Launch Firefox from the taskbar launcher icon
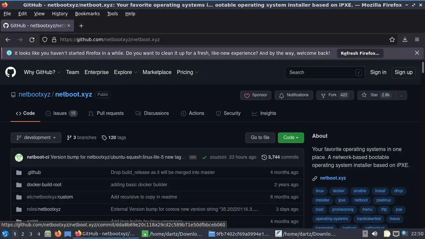Screen dimensions: 425x239 coord(58,234)
